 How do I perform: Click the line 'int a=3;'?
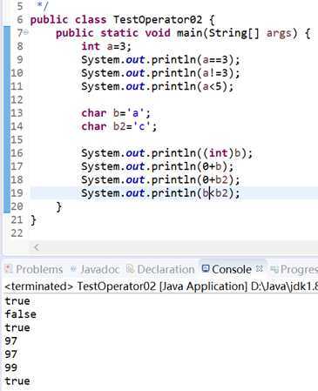click(x=106, y=46)
